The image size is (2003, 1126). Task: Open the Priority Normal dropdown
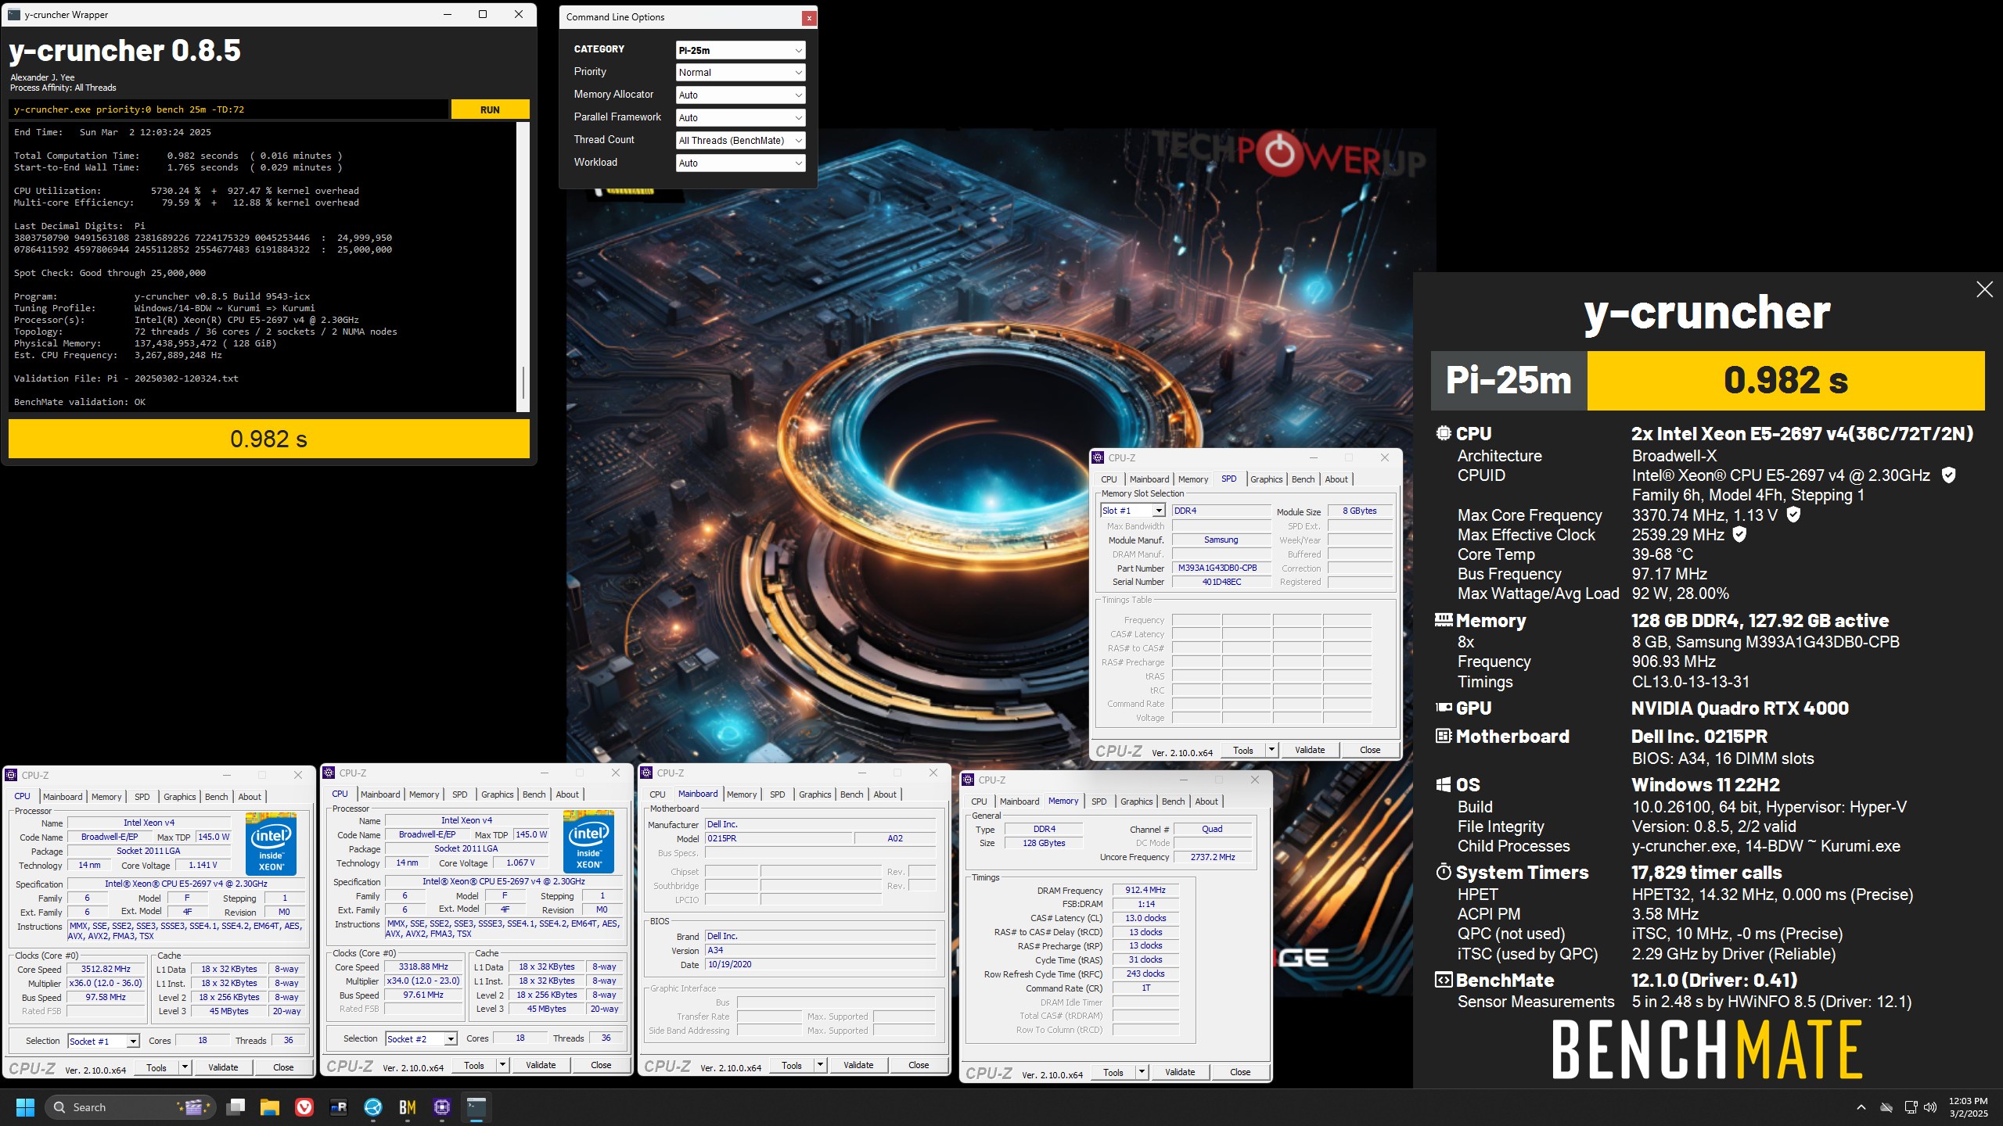740,72
